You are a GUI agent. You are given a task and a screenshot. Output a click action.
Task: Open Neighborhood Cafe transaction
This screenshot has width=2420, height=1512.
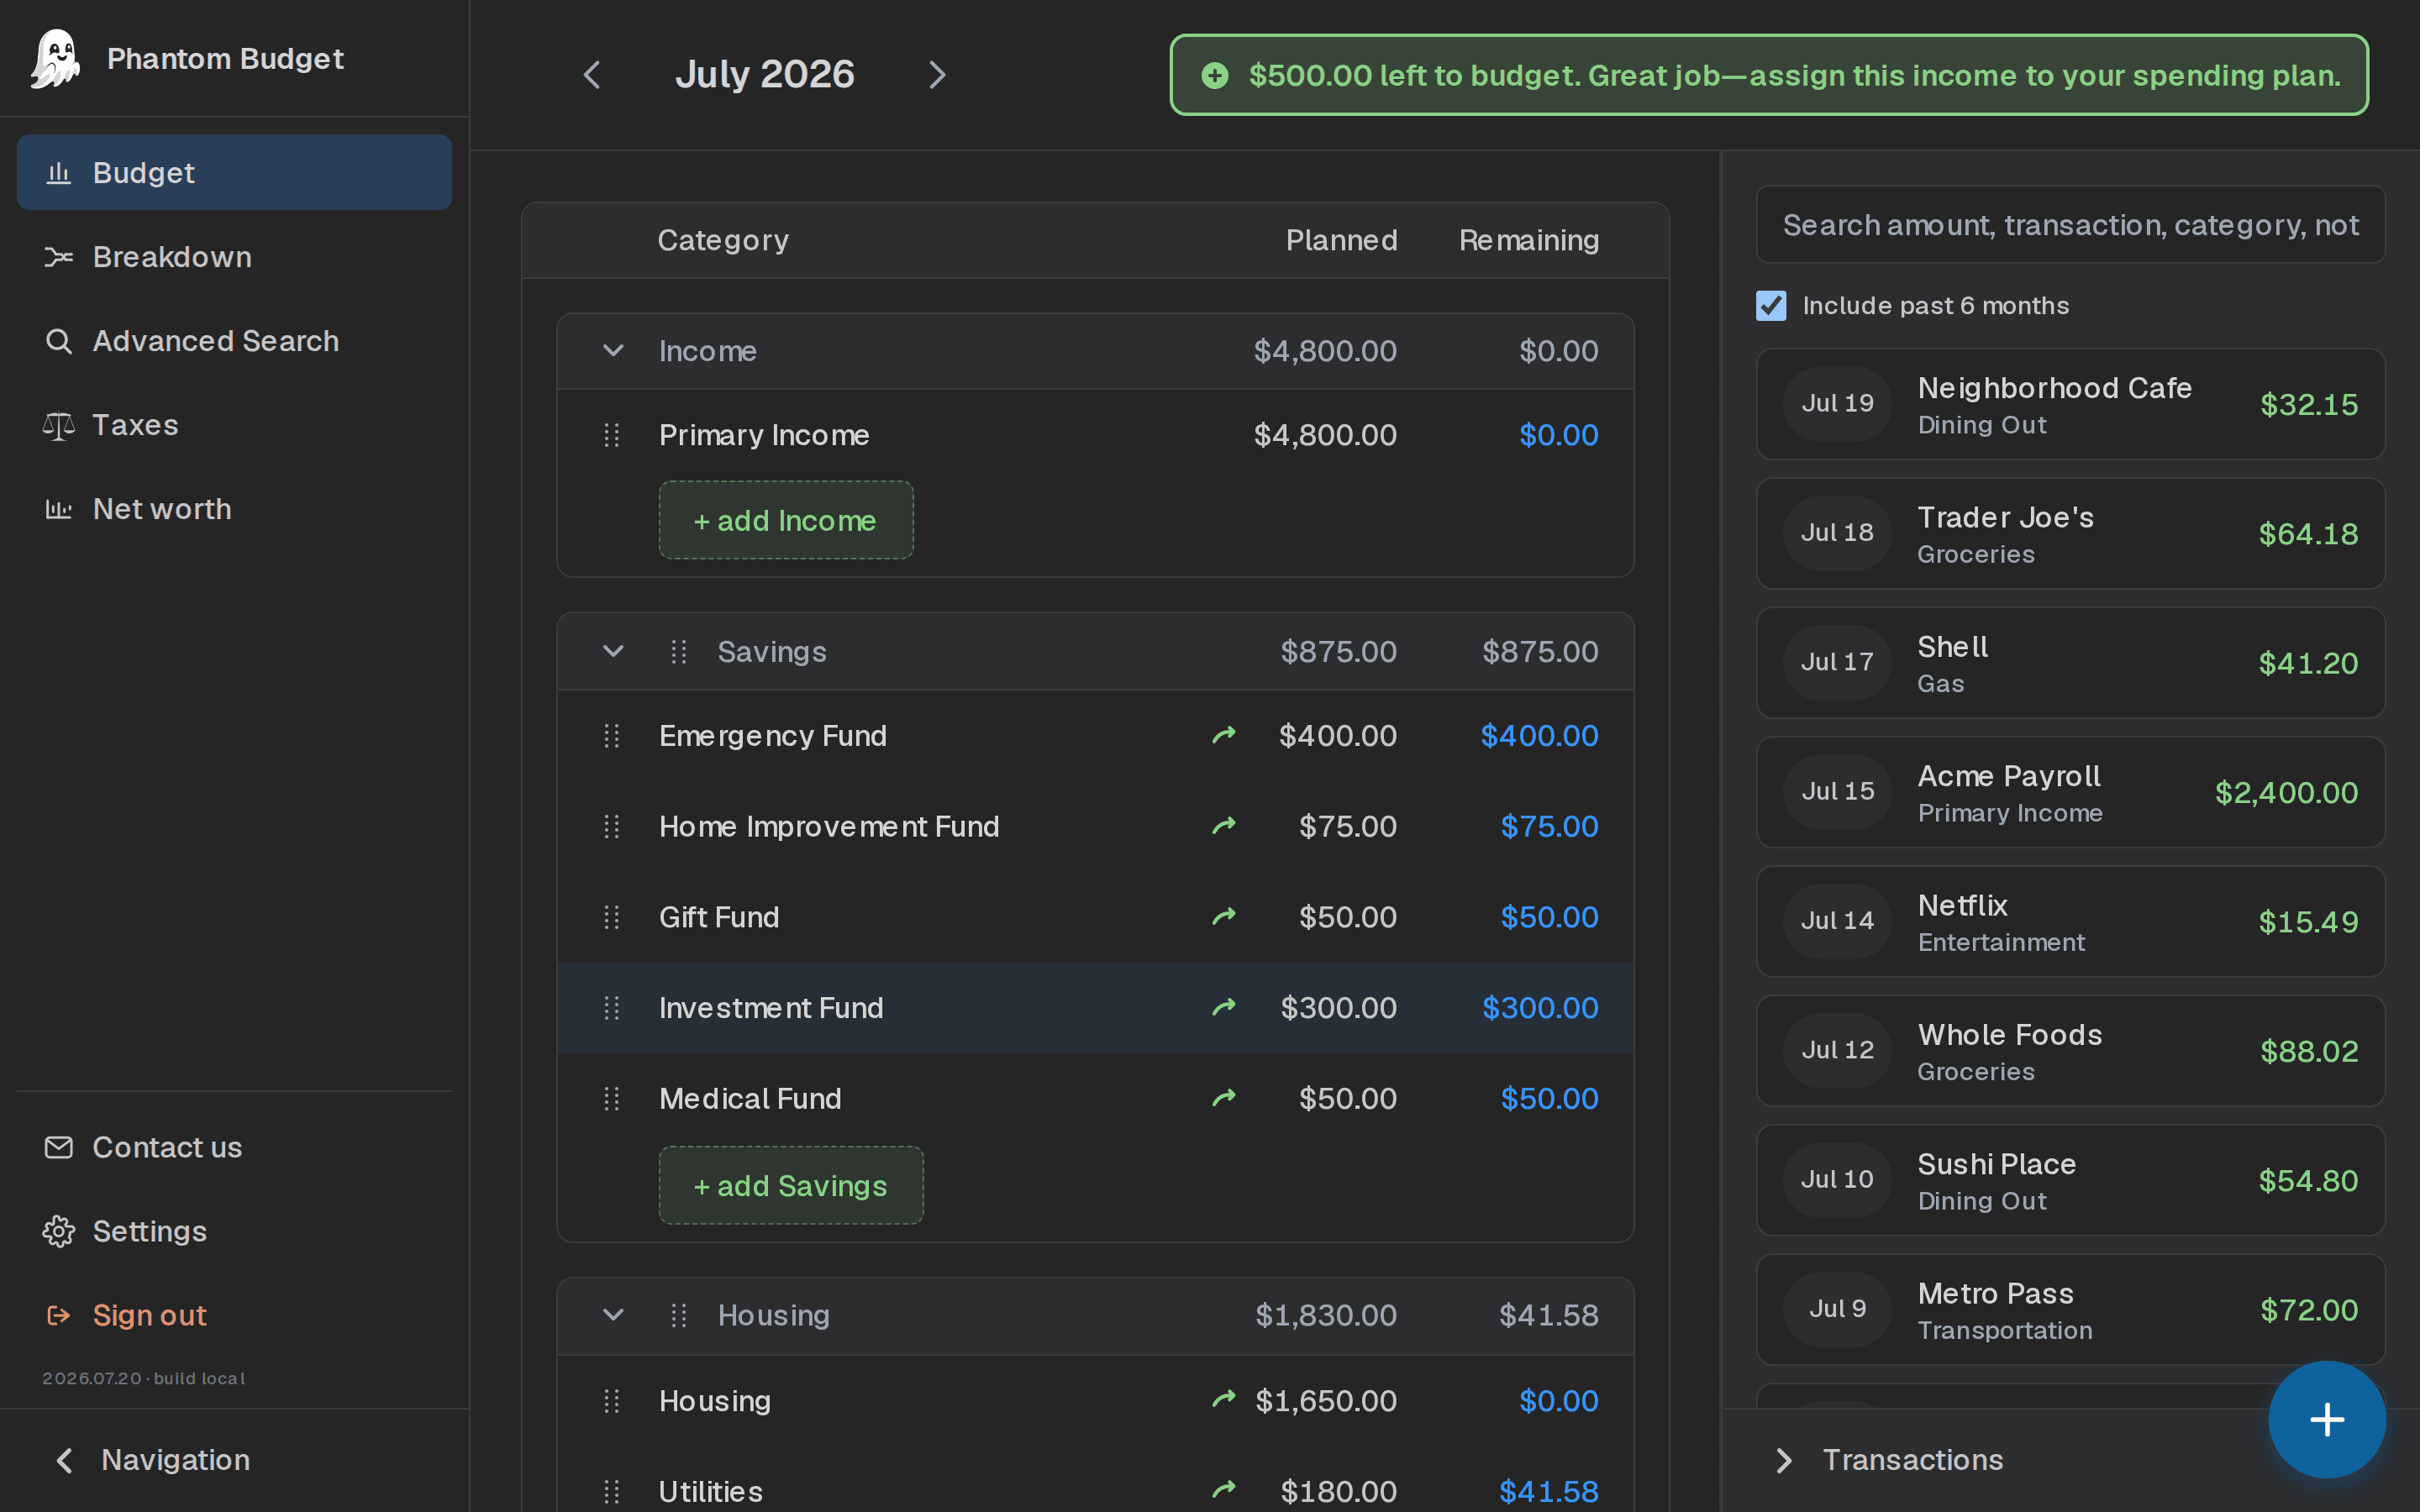(2070, 404)
